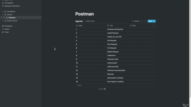Select the Authorization cell
This screenshot has width=191, height=107.
pos(118,63)
